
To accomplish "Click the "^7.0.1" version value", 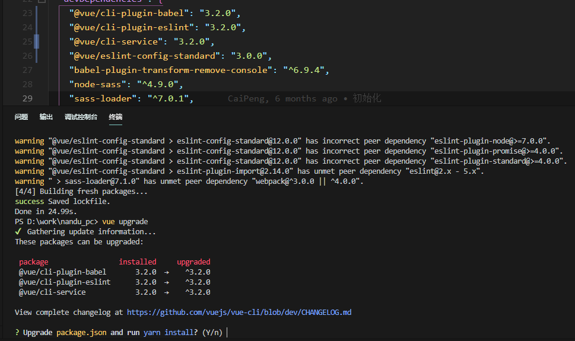I will pos(168,98).
